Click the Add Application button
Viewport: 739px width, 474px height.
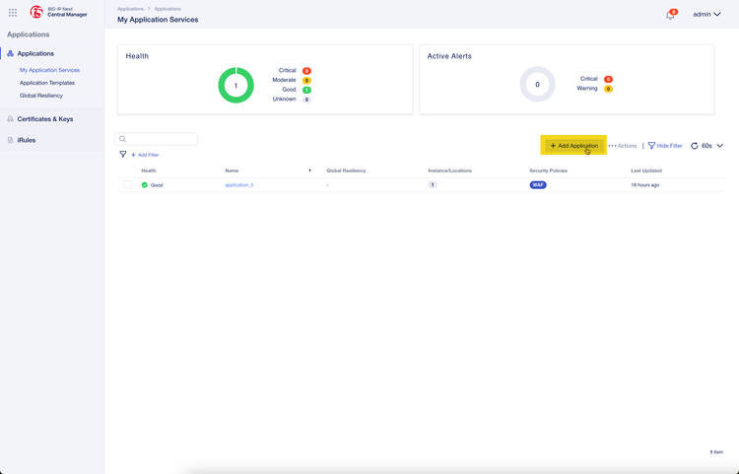point(573,146)
